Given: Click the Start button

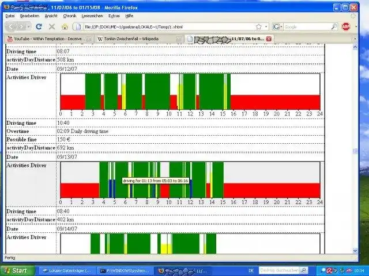Looking at the screenshot, I should (17, 271).
